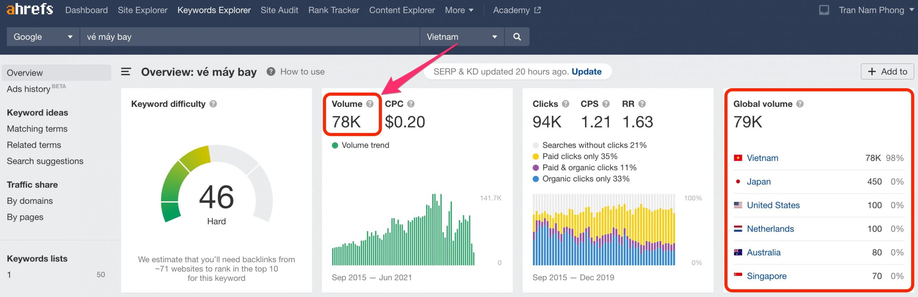This screenshot has width=918, height=297.
Task: Click the 78K volume value
Action: coord(346,122)
